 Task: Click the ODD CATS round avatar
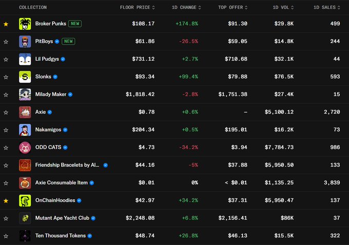pyautogui.click(x=25, y=147)
